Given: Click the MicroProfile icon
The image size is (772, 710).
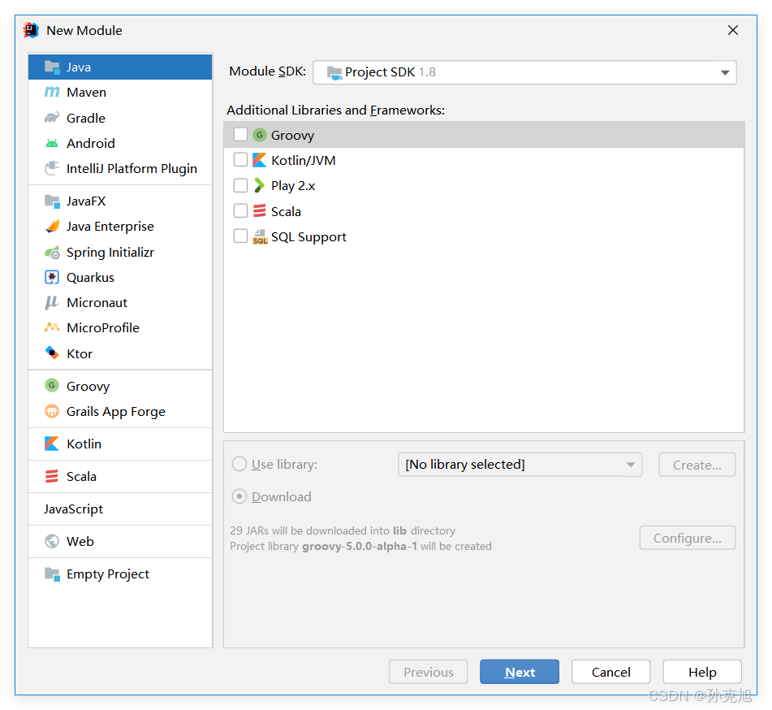Looking at the screenshot, I should [x=52, y=327].
